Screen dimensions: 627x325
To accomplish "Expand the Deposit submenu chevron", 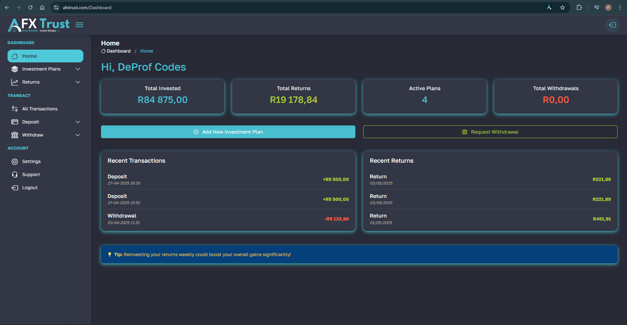I will (78, 122).
